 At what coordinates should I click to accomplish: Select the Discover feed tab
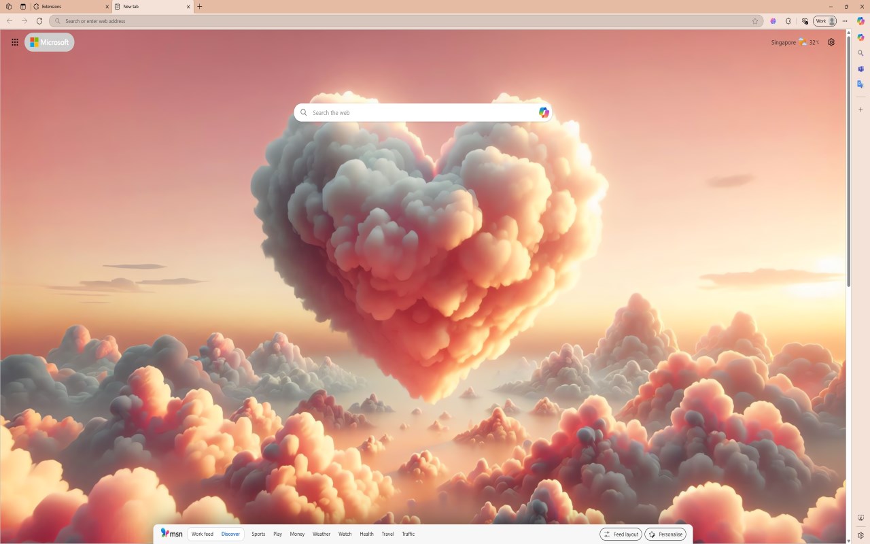(x=230, y=534)
